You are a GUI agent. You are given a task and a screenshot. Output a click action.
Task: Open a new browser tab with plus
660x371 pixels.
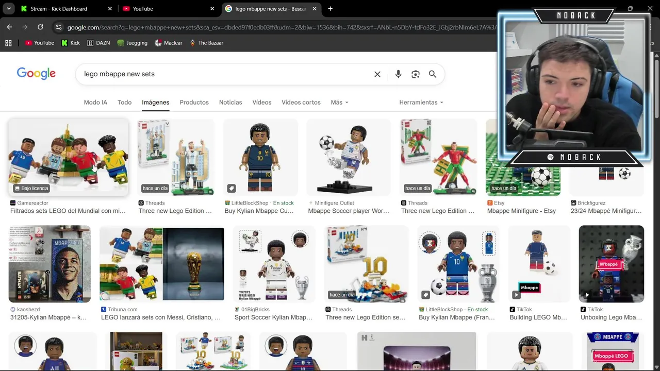point(330,9)
